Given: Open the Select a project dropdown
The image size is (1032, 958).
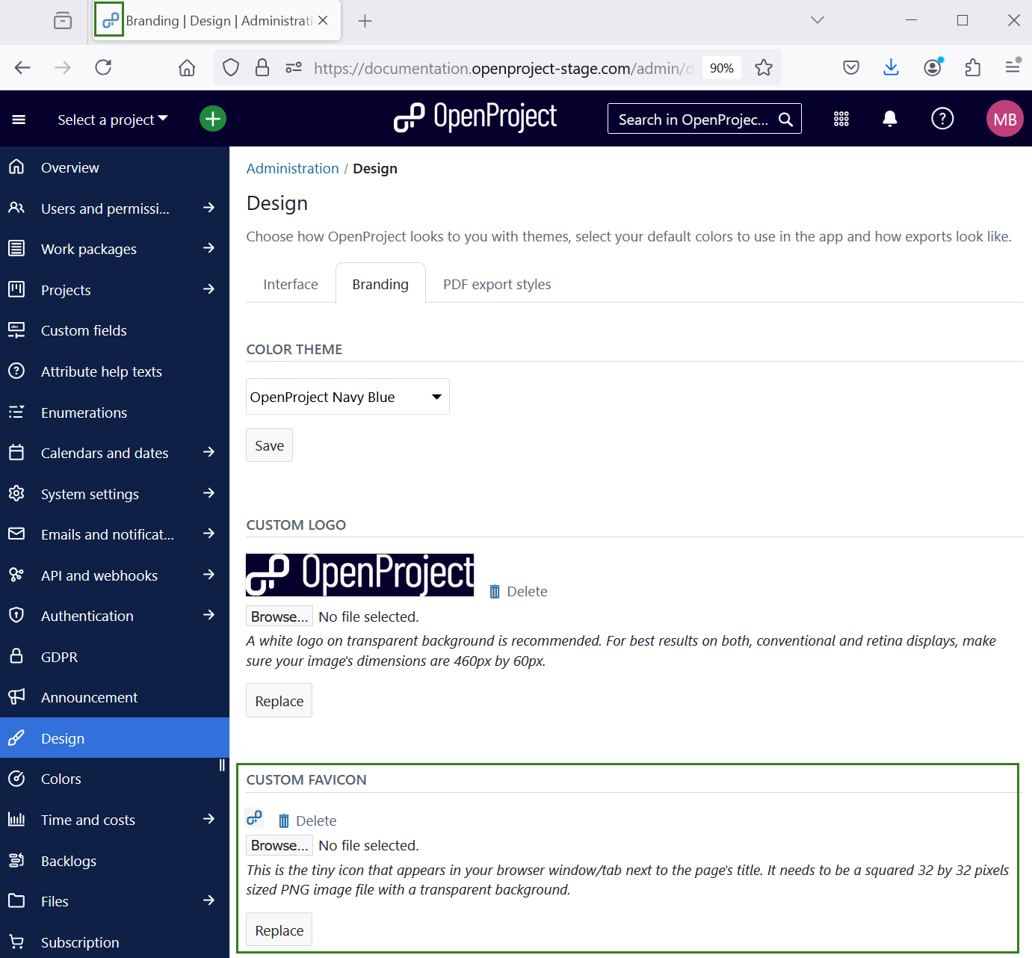Looking at the screenshot, I should pos(113,120).
